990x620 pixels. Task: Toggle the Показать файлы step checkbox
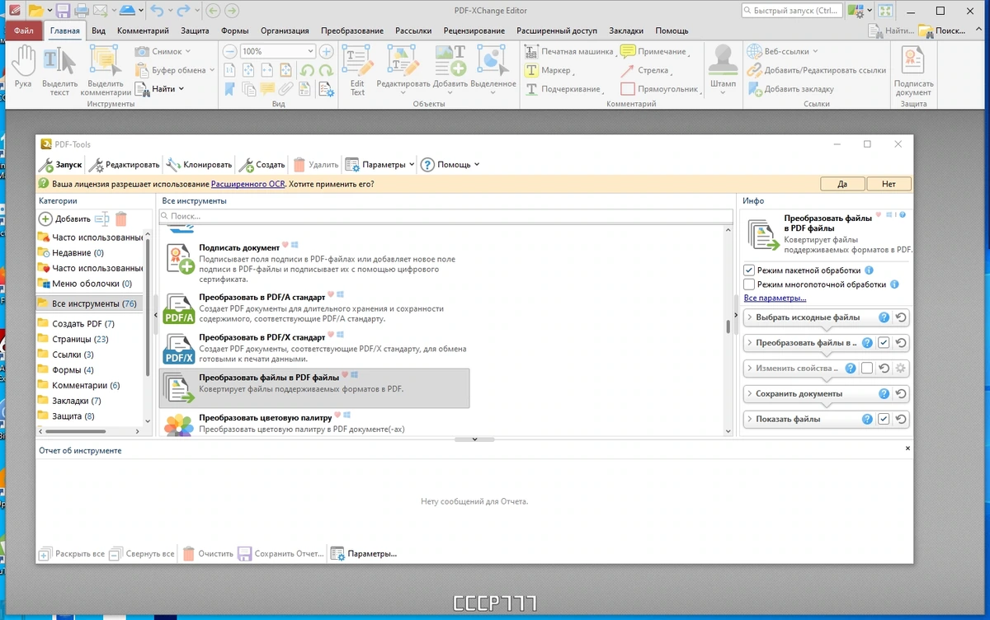(884, 419)
